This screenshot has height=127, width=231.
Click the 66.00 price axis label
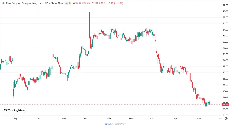click(x=225, y=85)
